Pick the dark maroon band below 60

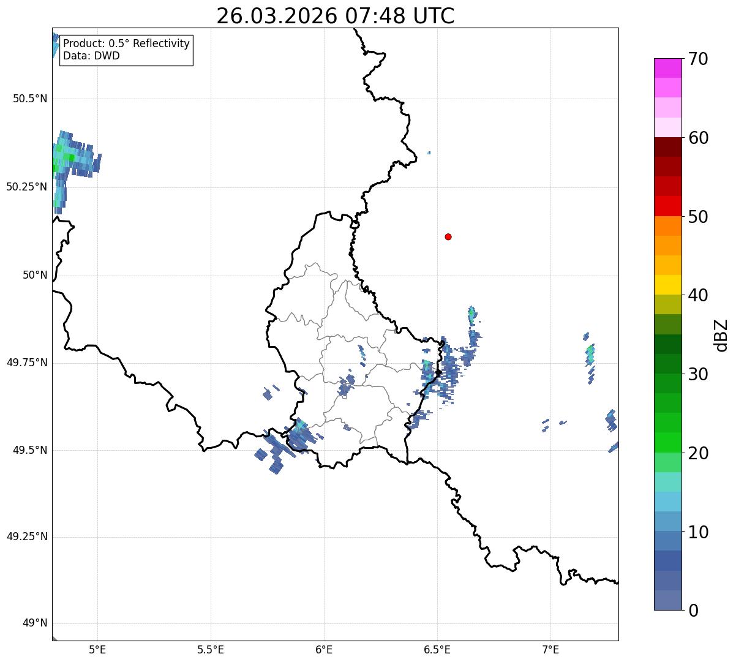[x=667, y=147]
